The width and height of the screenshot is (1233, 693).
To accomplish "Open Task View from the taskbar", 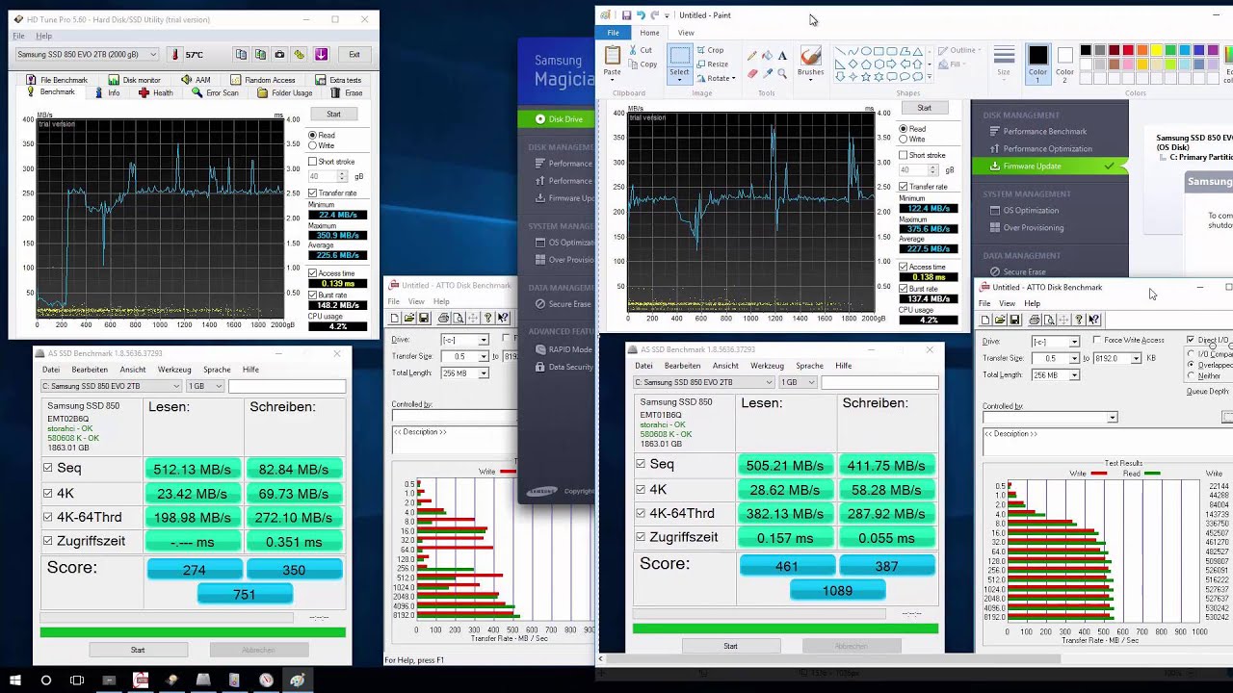I will tap(77, 680).
